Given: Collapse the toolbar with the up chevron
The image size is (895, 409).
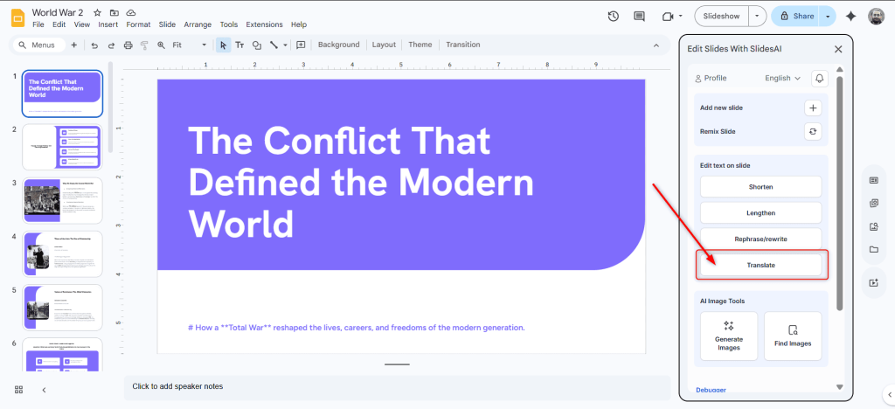Looking at the screenshot, I should pos(656,45).
